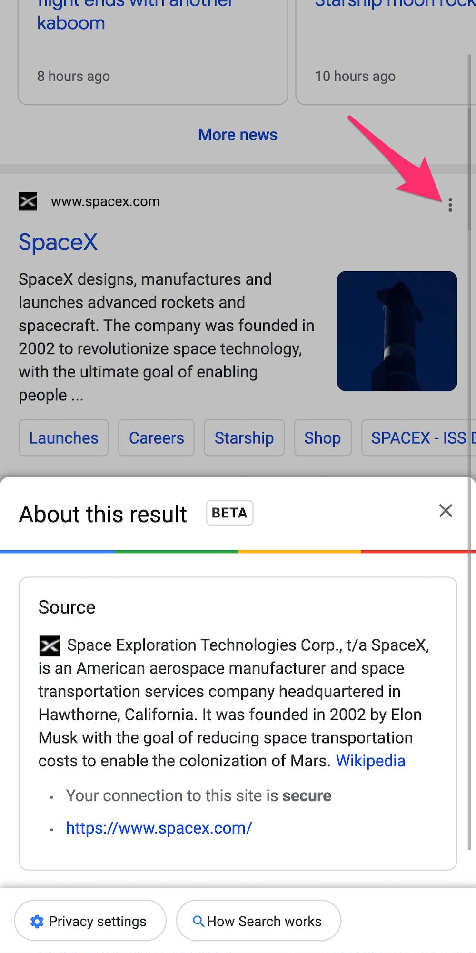Open the https://www.spacex.com/ link
The height and width of the screenshot is (953, 476).
(159, 828)
